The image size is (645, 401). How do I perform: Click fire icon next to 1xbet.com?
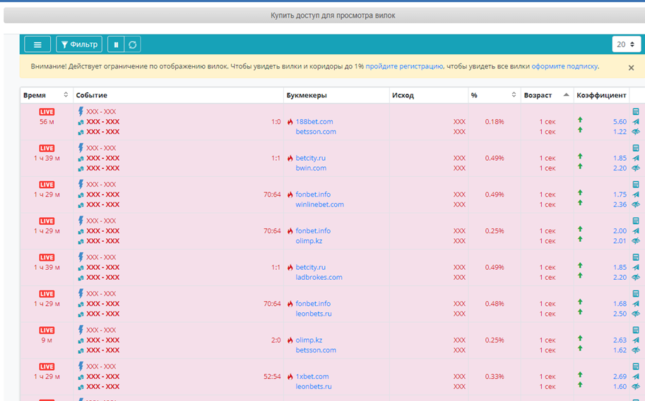point(290,376)
